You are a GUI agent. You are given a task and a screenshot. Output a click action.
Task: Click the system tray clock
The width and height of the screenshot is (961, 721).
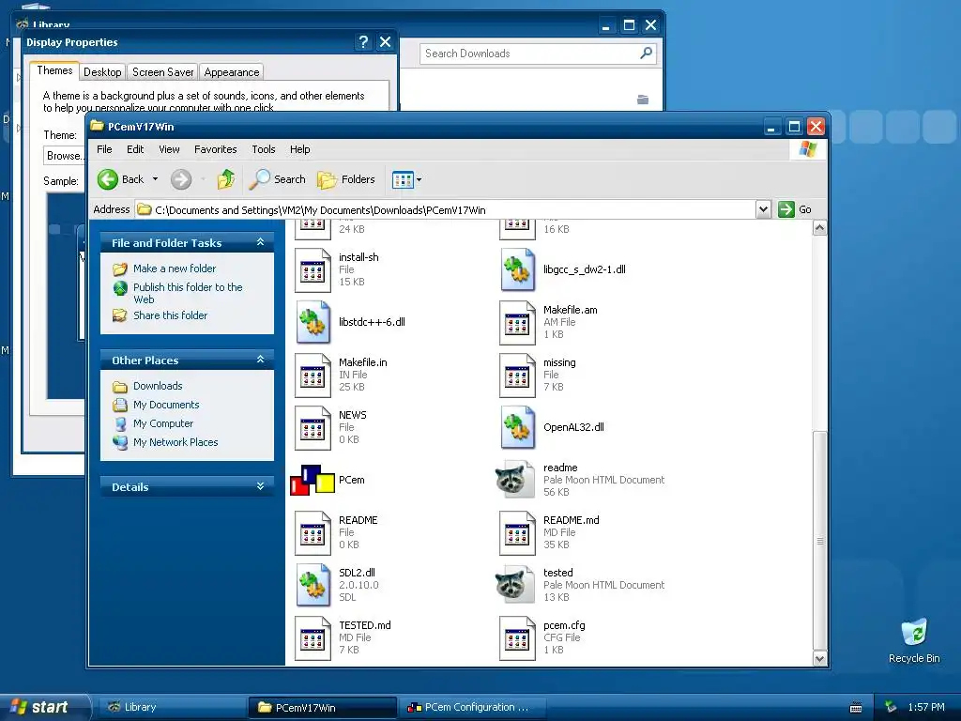coord(926,707)
